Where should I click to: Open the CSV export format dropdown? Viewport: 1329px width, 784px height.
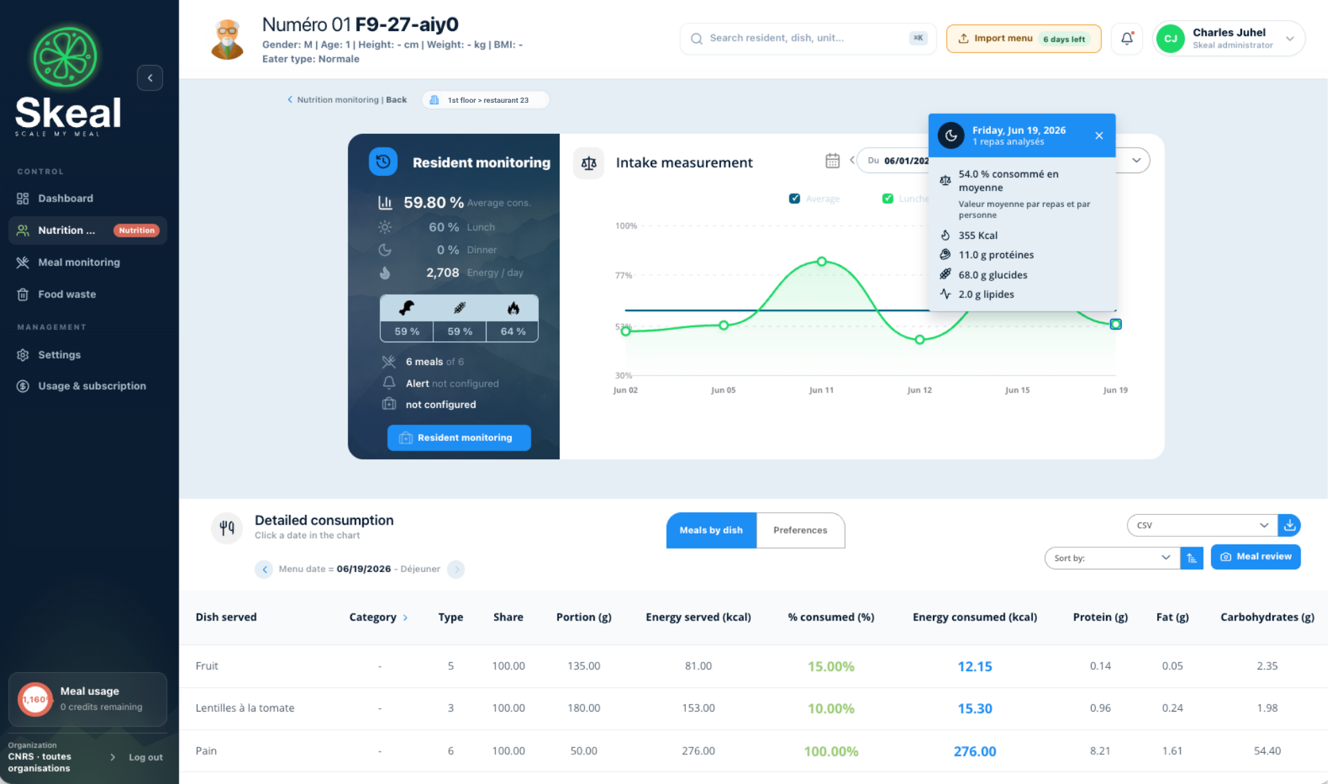pos(1202,525)
